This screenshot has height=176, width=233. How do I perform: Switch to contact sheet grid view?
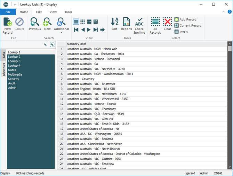coord(83,22)
